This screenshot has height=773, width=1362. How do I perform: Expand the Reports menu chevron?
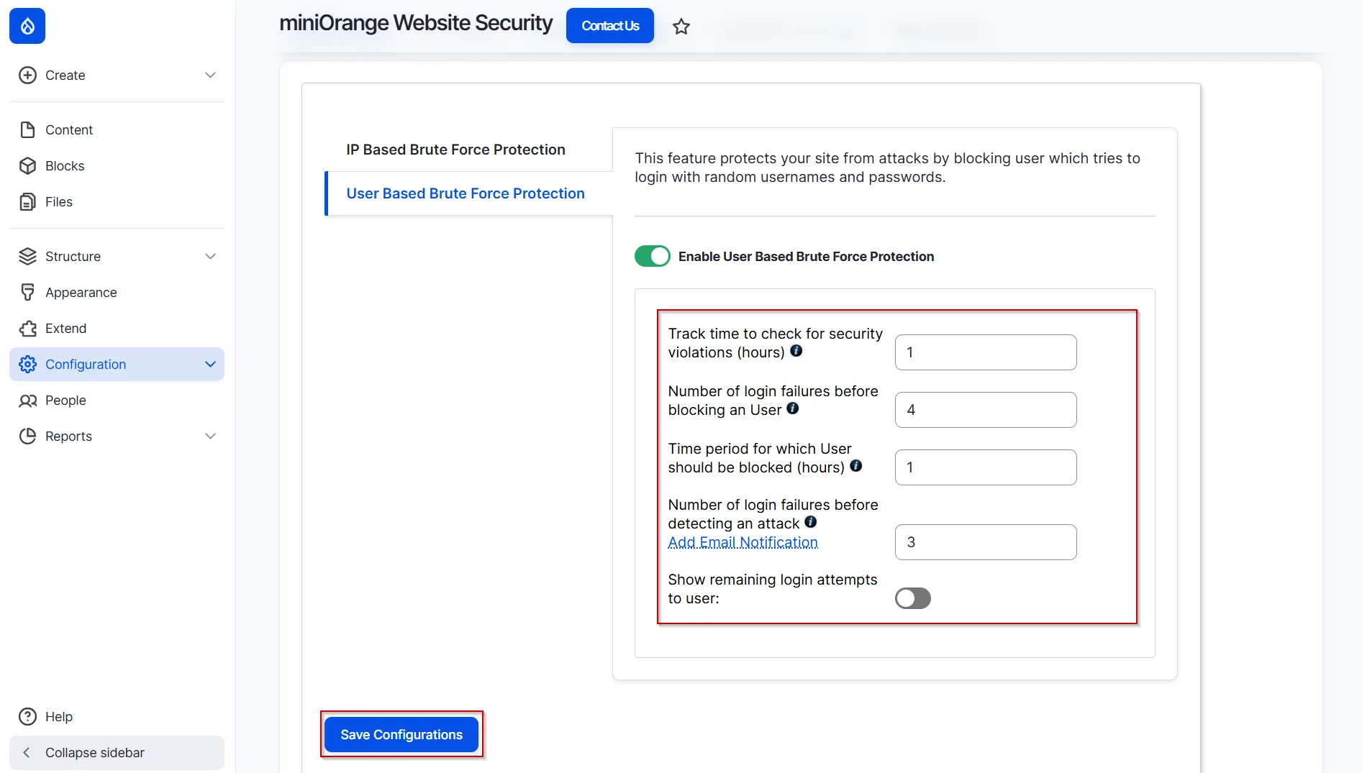pyautogui.click(x=210, y=436)
